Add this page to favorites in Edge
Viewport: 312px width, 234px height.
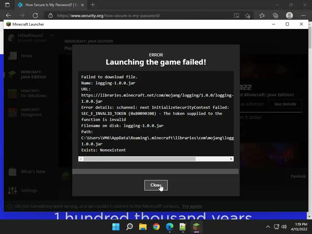[247, 16]
